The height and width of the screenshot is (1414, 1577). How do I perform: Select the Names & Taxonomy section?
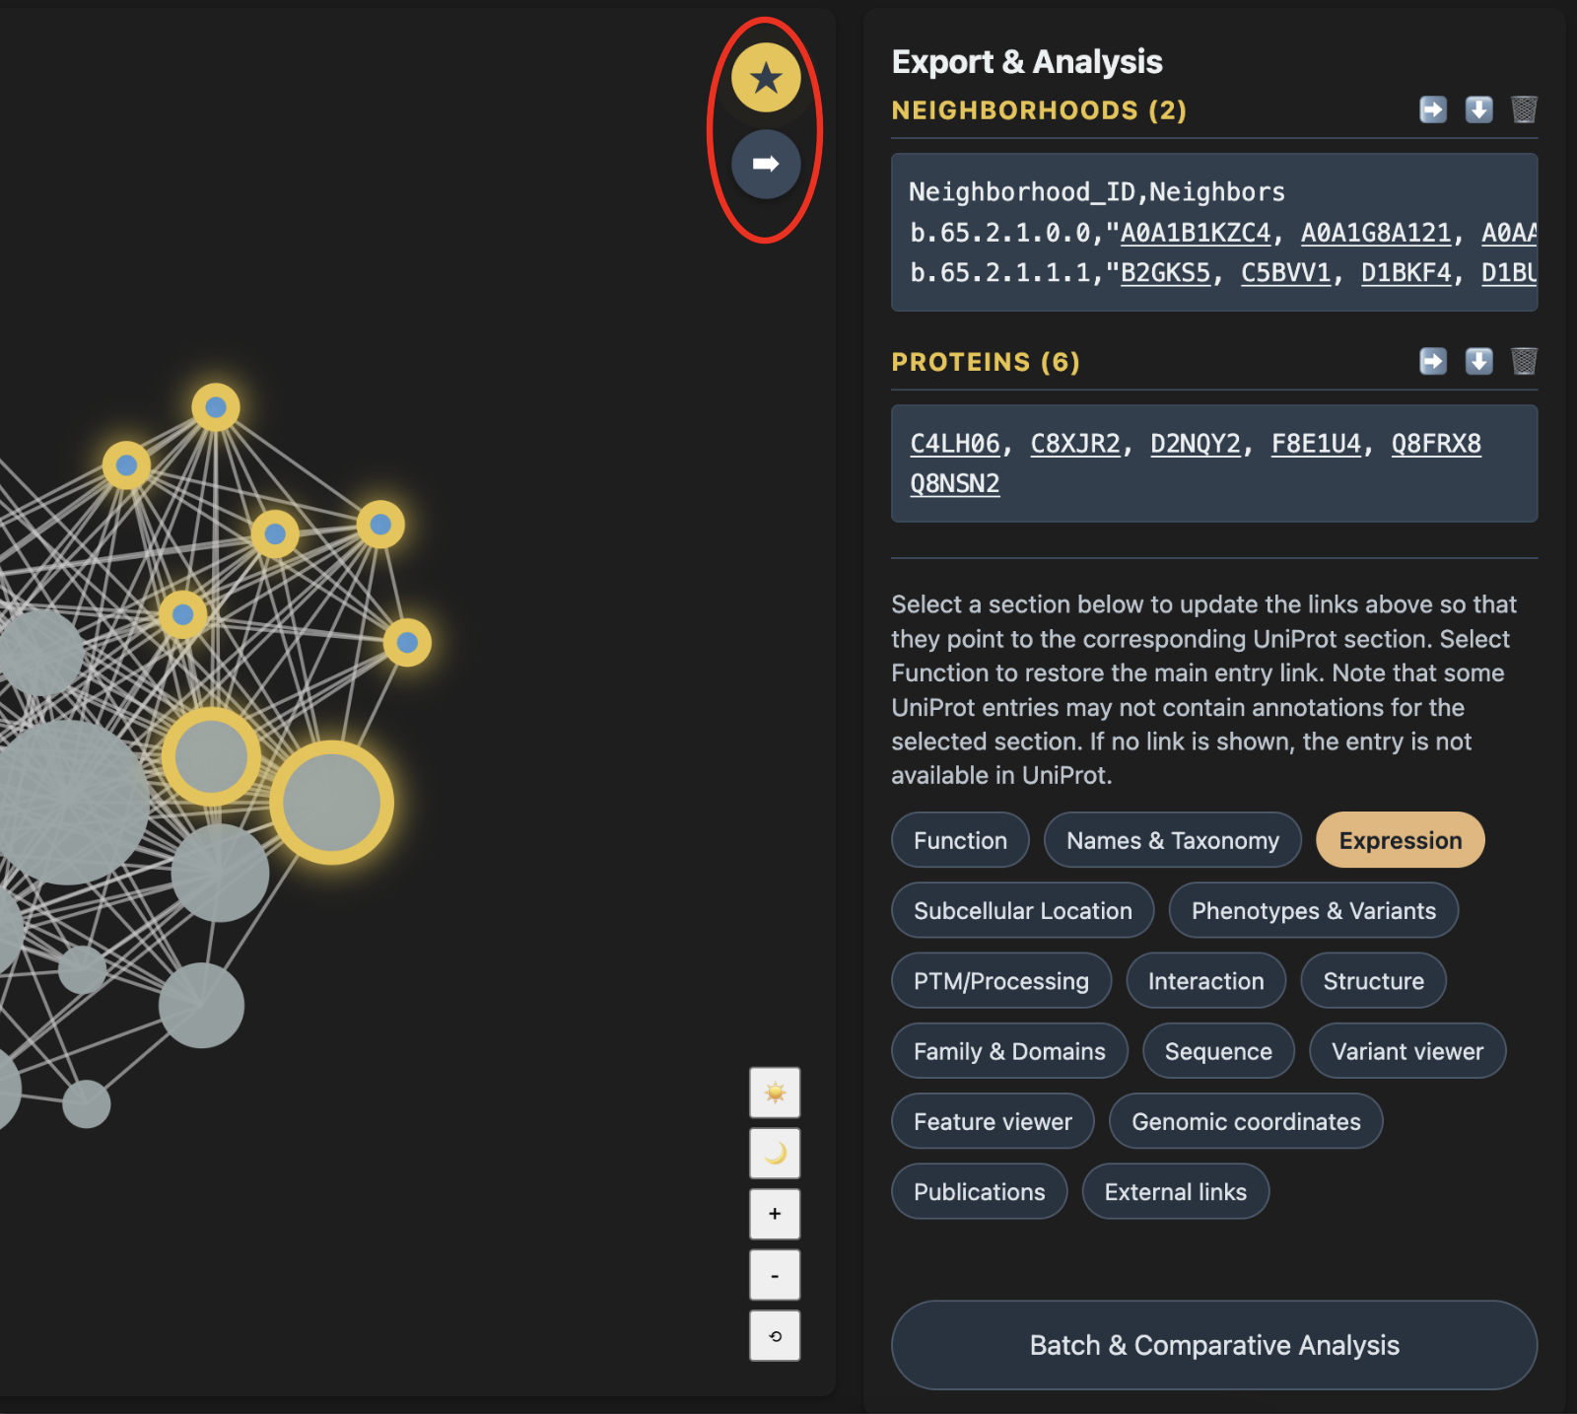1173,840
